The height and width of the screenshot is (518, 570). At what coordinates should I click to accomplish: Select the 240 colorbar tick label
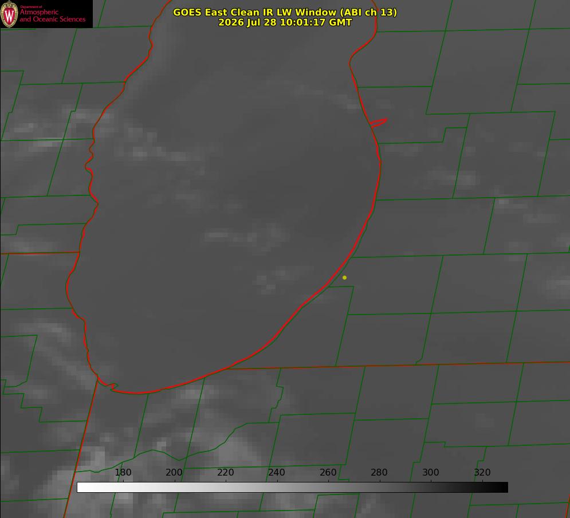click(x=277, y=472)
